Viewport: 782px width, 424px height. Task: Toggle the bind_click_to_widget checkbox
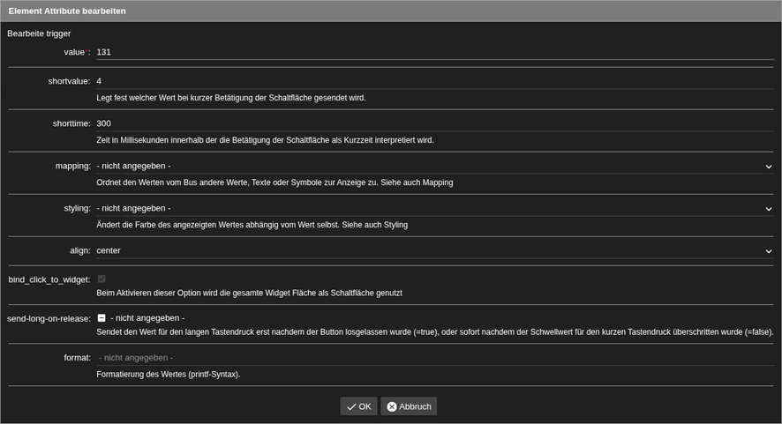(102, 279)
